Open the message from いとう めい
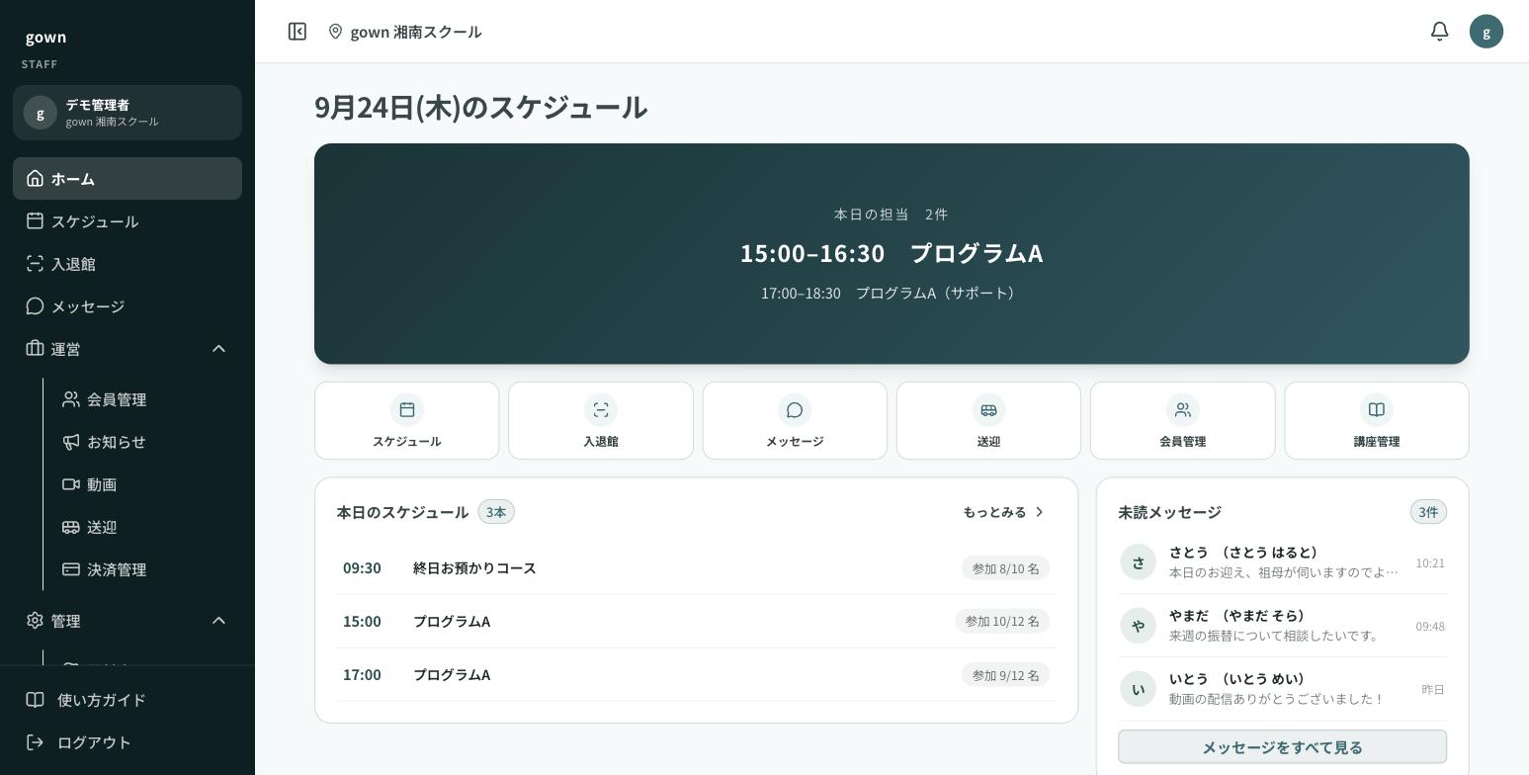 coord(1282,689)
